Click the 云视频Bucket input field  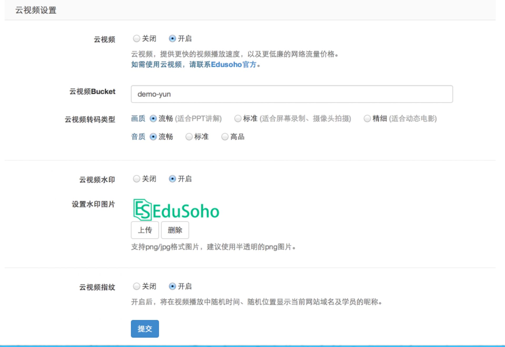[x=292, y=94]
